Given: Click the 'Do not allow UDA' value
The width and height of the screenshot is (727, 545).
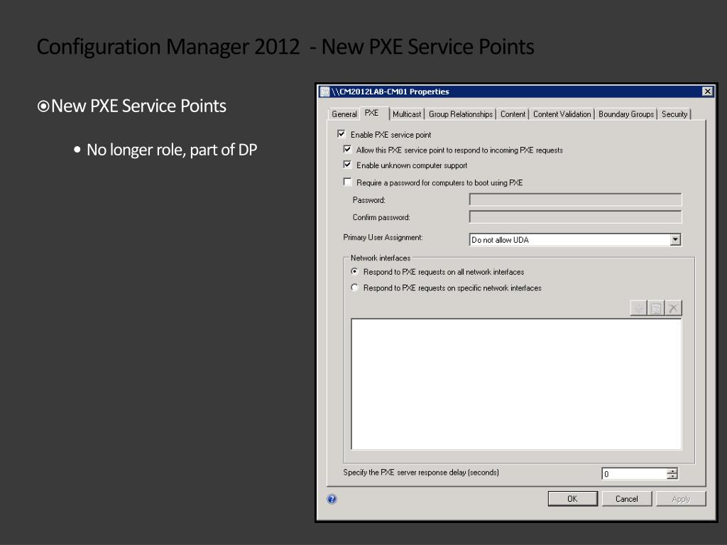Looking at the screenshot, I should click(x=500, y=240).
